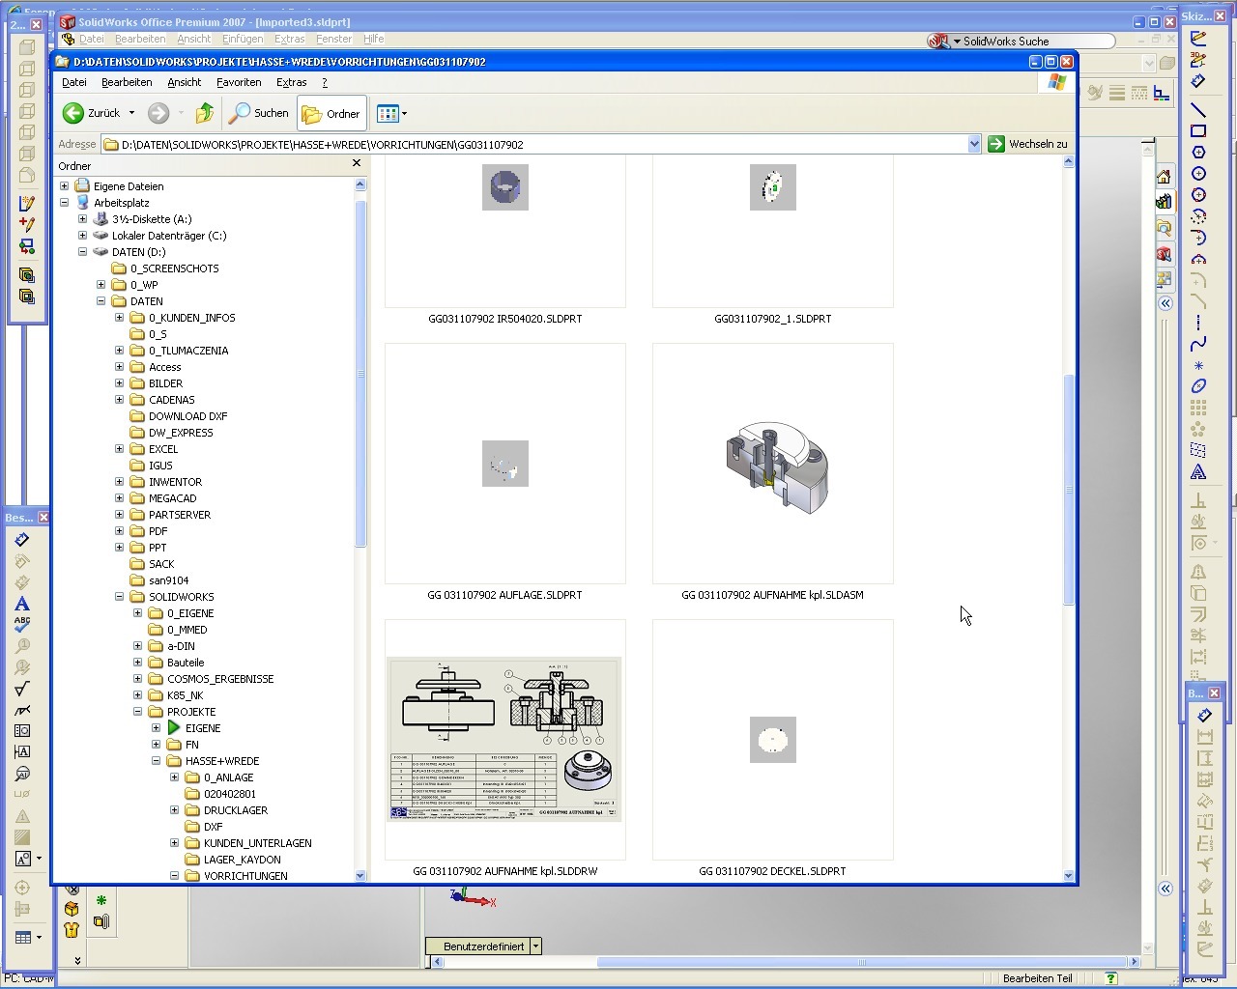Close the Ordner folder pane

pyautogui.click(x=357, y=164)
